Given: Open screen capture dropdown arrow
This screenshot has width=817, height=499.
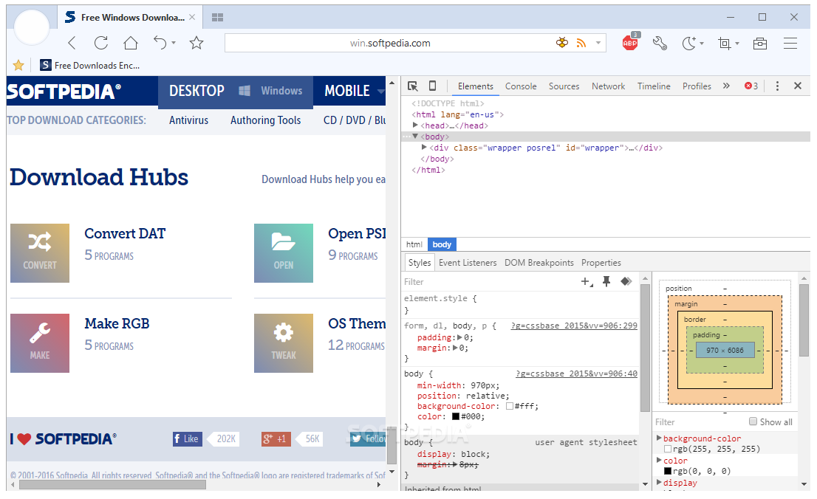Looking at the screenshot, I should pyautogui.click(x=737, y=44).
